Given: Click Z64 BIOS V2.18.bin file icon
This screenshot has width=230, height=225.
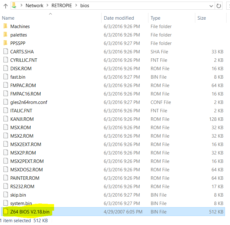Looking at the screenshot, I should click(6, 212).
